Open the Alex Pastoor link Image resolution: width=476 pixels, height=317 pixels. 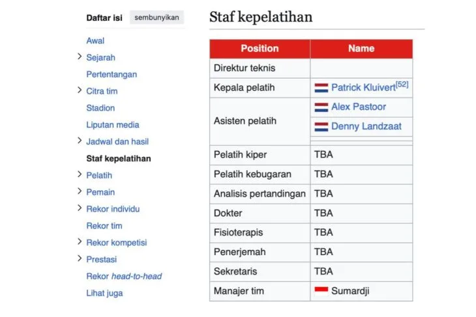point(359,107)
